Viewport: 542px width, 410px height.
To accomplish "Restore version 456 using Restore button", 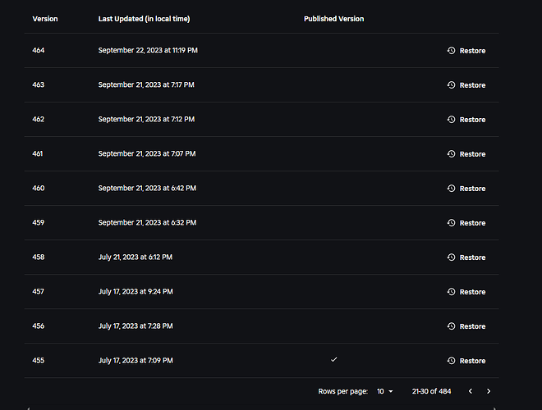I will tap(466, 326).
